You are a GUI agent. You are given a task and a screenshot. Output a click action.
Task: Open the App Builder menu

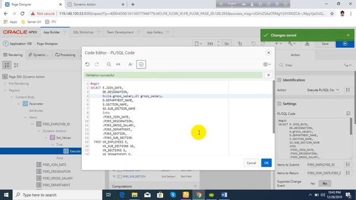click(55, 32)
